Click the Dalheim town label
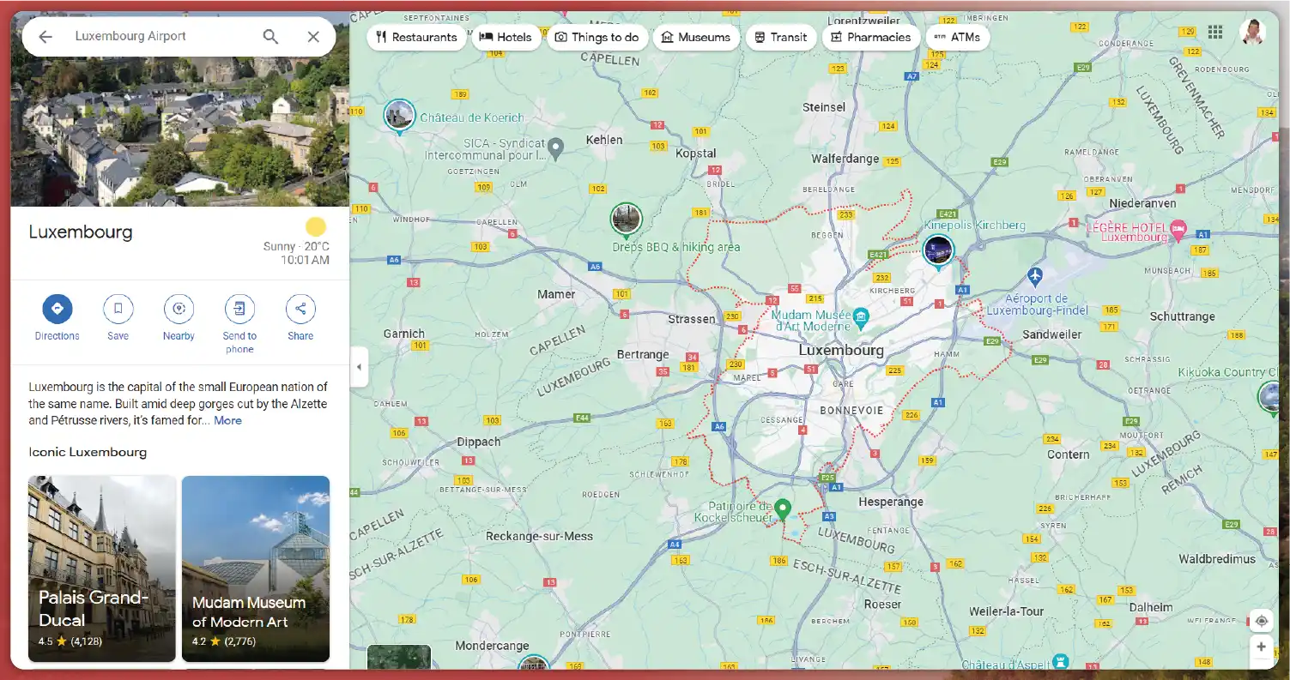The height and width of the screenshot is (680, 1290). 1151,607
